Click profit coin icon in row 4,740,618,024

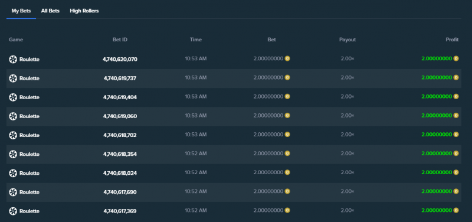click(456, 172)
